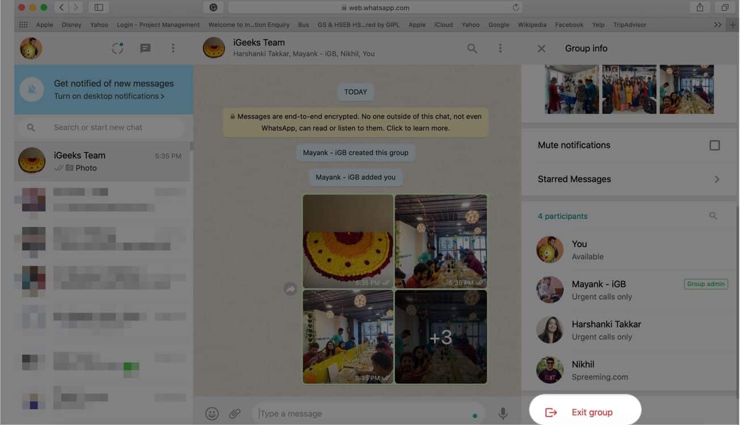Viewport: 740px width, 425px height.
Task: Show more bookmarks with the double chevron
Action: coord(718,25)
